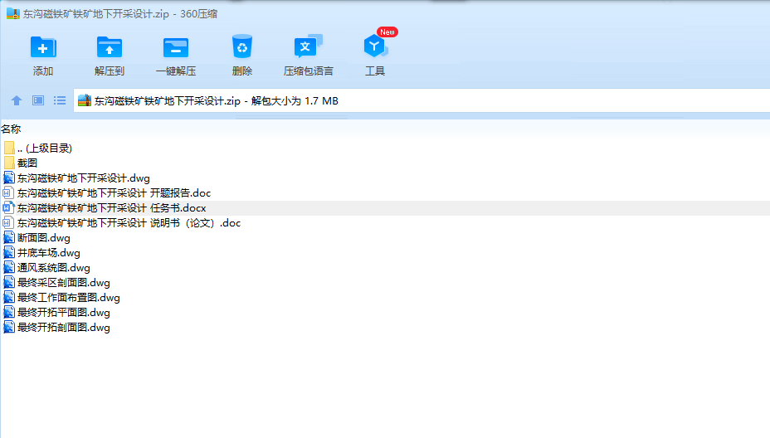This screenshot has width=770, height=438.
Task: Open the 压缩包语言 archive language tool
Action: click(x=308, y=56)
